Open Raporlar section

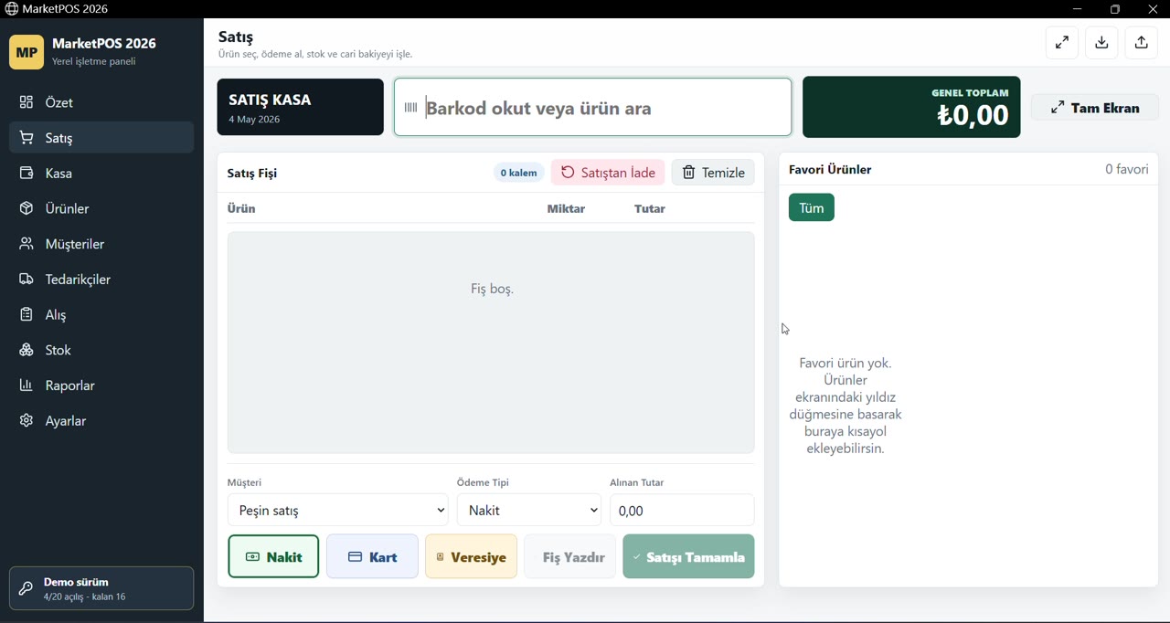[101, 385]
